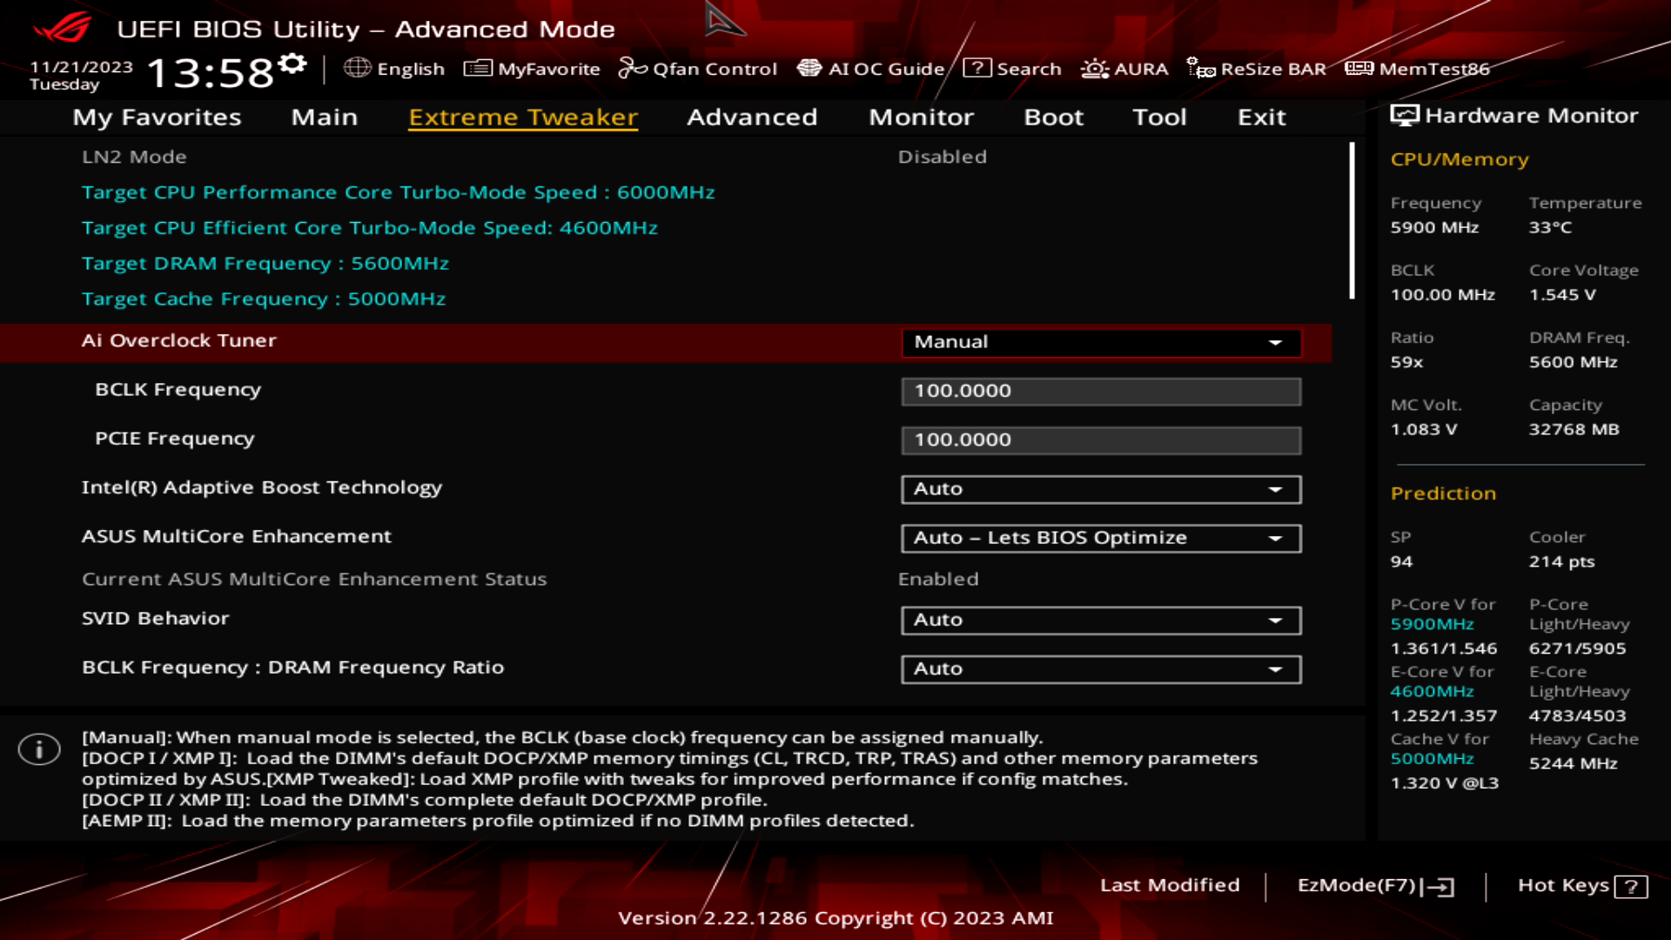
Task: Switch to EzMode
Action: tap(1372, 885)
